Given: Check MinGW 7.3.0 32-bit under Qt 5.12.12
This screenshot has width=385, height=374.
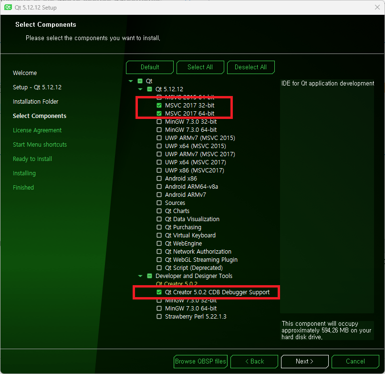Looking at the screenshot, I should tap(159, 121).
